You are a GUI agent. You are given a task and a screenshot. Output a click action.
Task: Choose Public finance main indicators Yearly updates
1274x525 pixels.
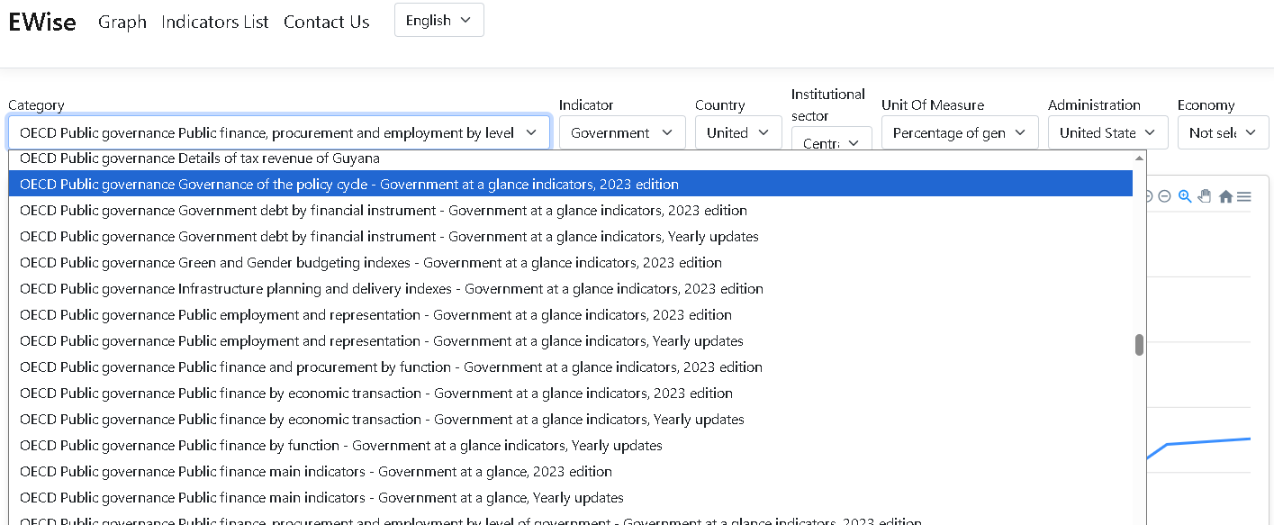click(x=571, y=497)
